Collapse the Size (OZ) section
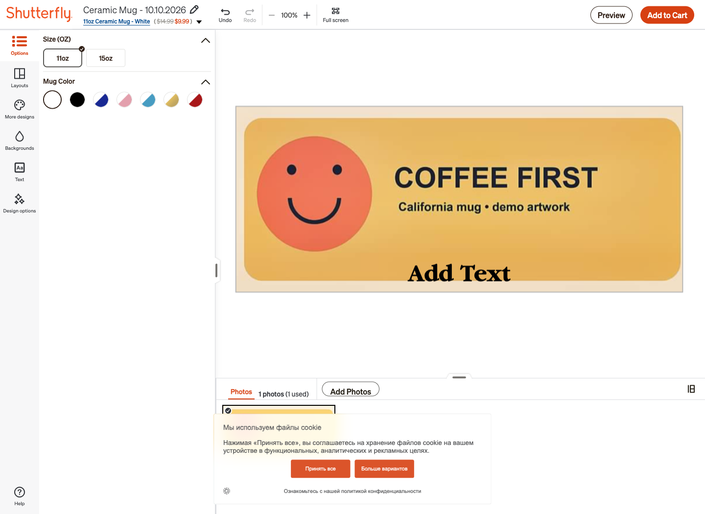 206,40
